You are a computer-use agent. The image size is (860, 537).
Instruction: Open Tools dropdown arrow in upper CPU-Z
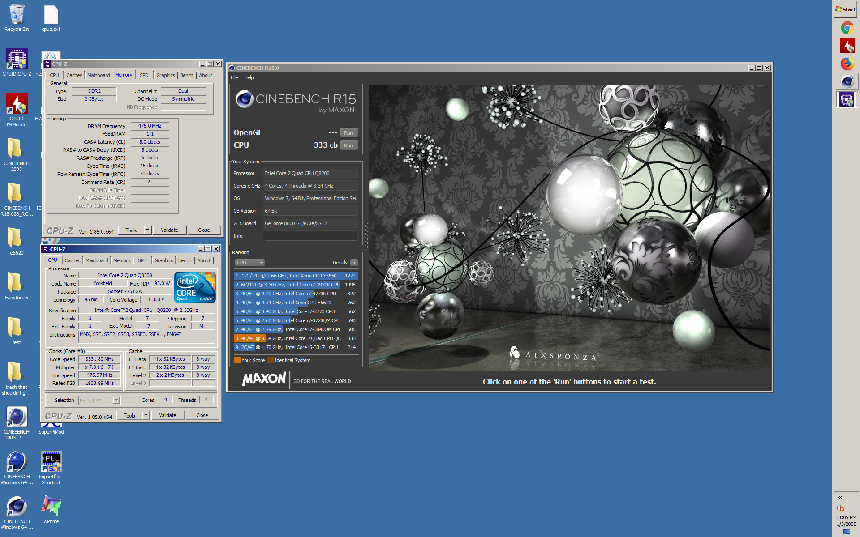[x=147, y=230]
